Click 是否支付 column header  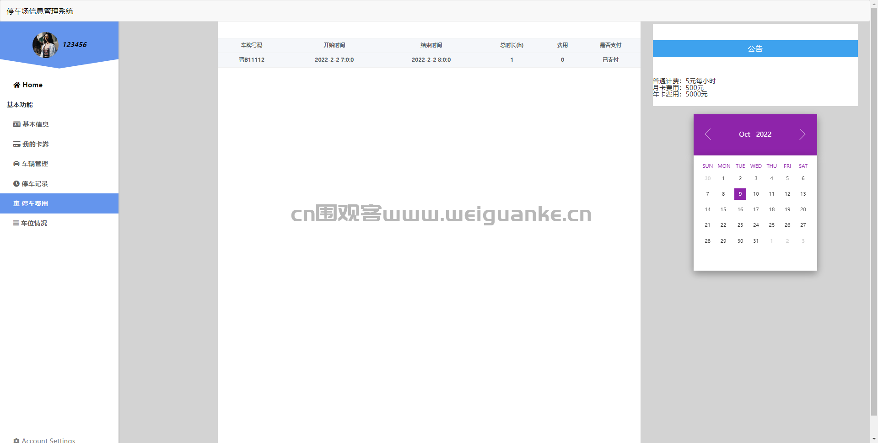(610, 45)
